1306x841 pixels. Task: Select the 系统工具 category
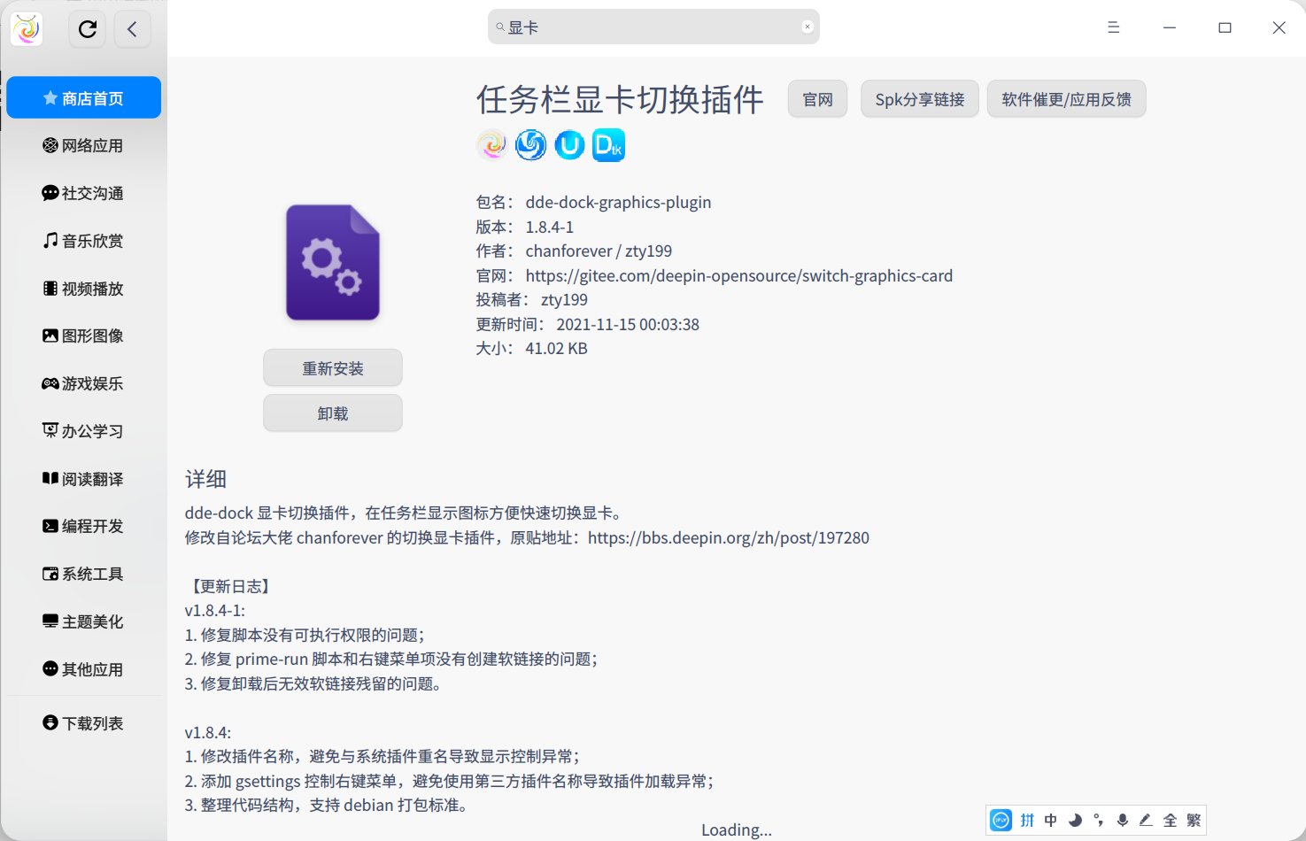coord(83,574)
